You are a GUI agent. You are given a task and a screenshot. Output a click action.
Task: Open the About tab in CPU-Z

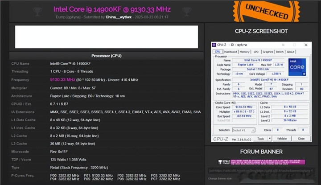click(x=290, y=52)
